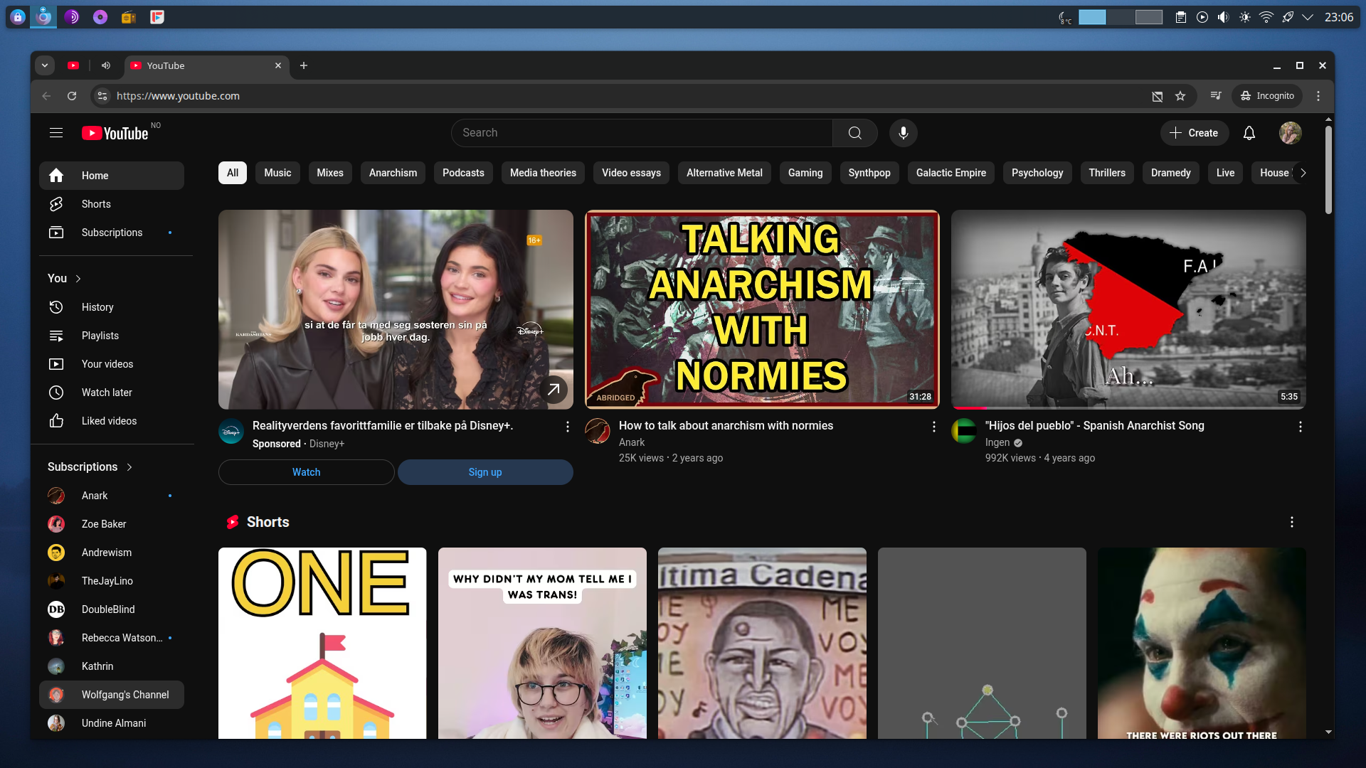Open Andrewism subscription channel
The height and width of the screenshot is (768, 1366).
pos(112,553)
